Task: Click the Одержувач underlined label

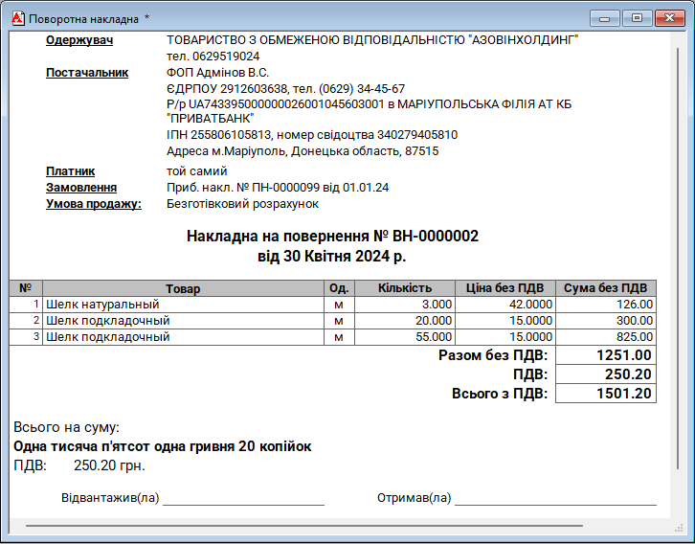Action: (79, 40)
